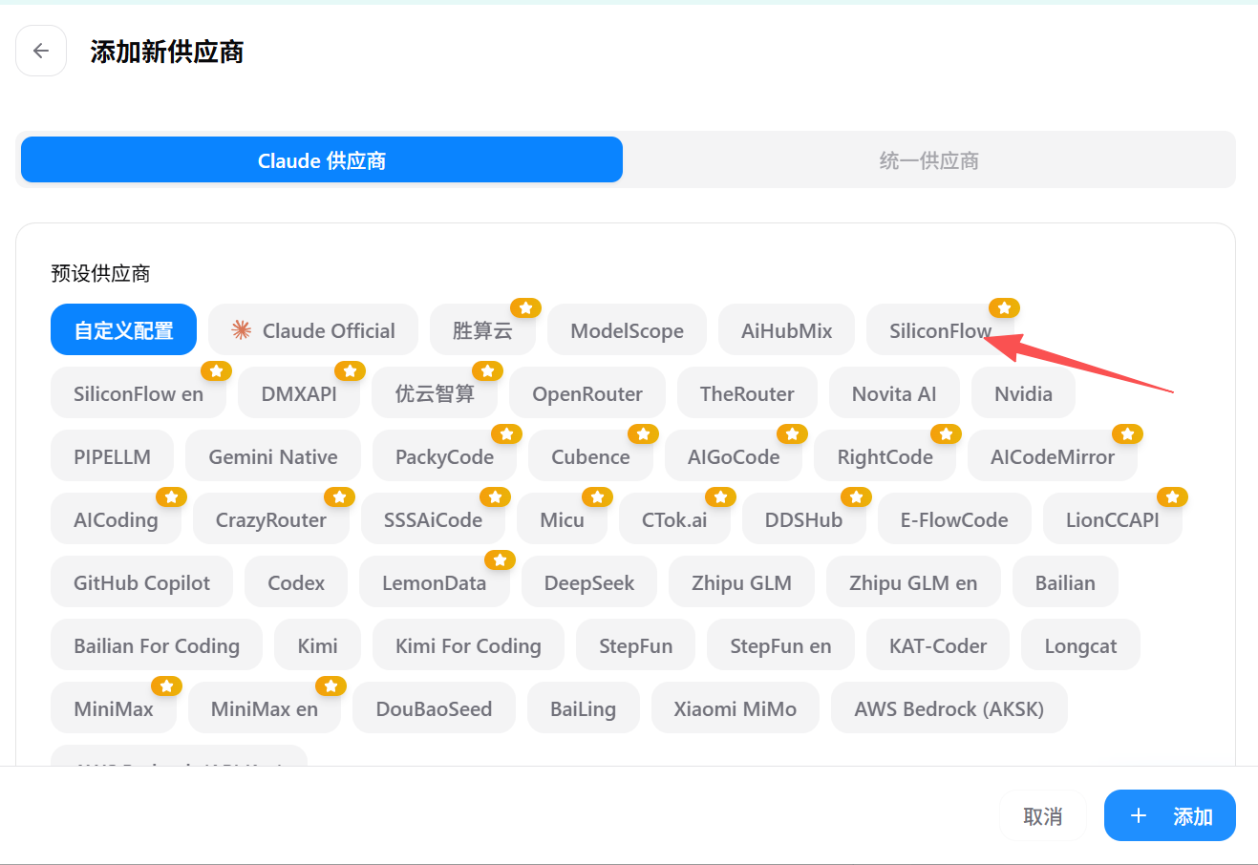Select the Nvidia preset

(1023, 393)
